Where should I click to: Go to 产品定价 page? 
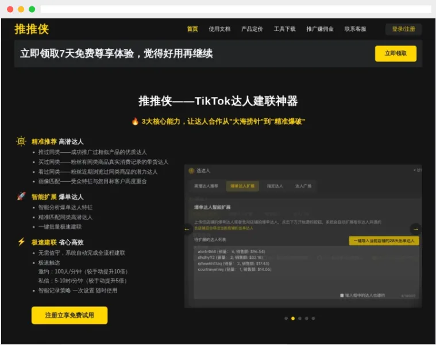(x=252, y=29)
